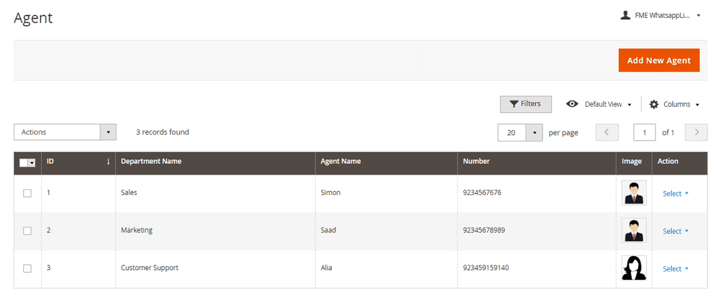Sort by Department Name column header
718x296 pixels.
pos(151,161)
